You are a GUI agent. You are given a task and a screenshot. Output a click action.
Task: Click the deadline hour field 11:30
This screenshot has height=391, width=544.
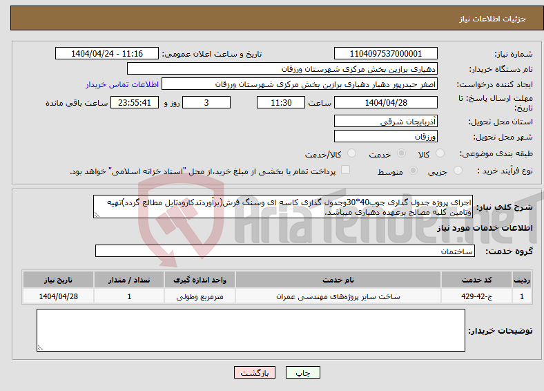point(281,102)
